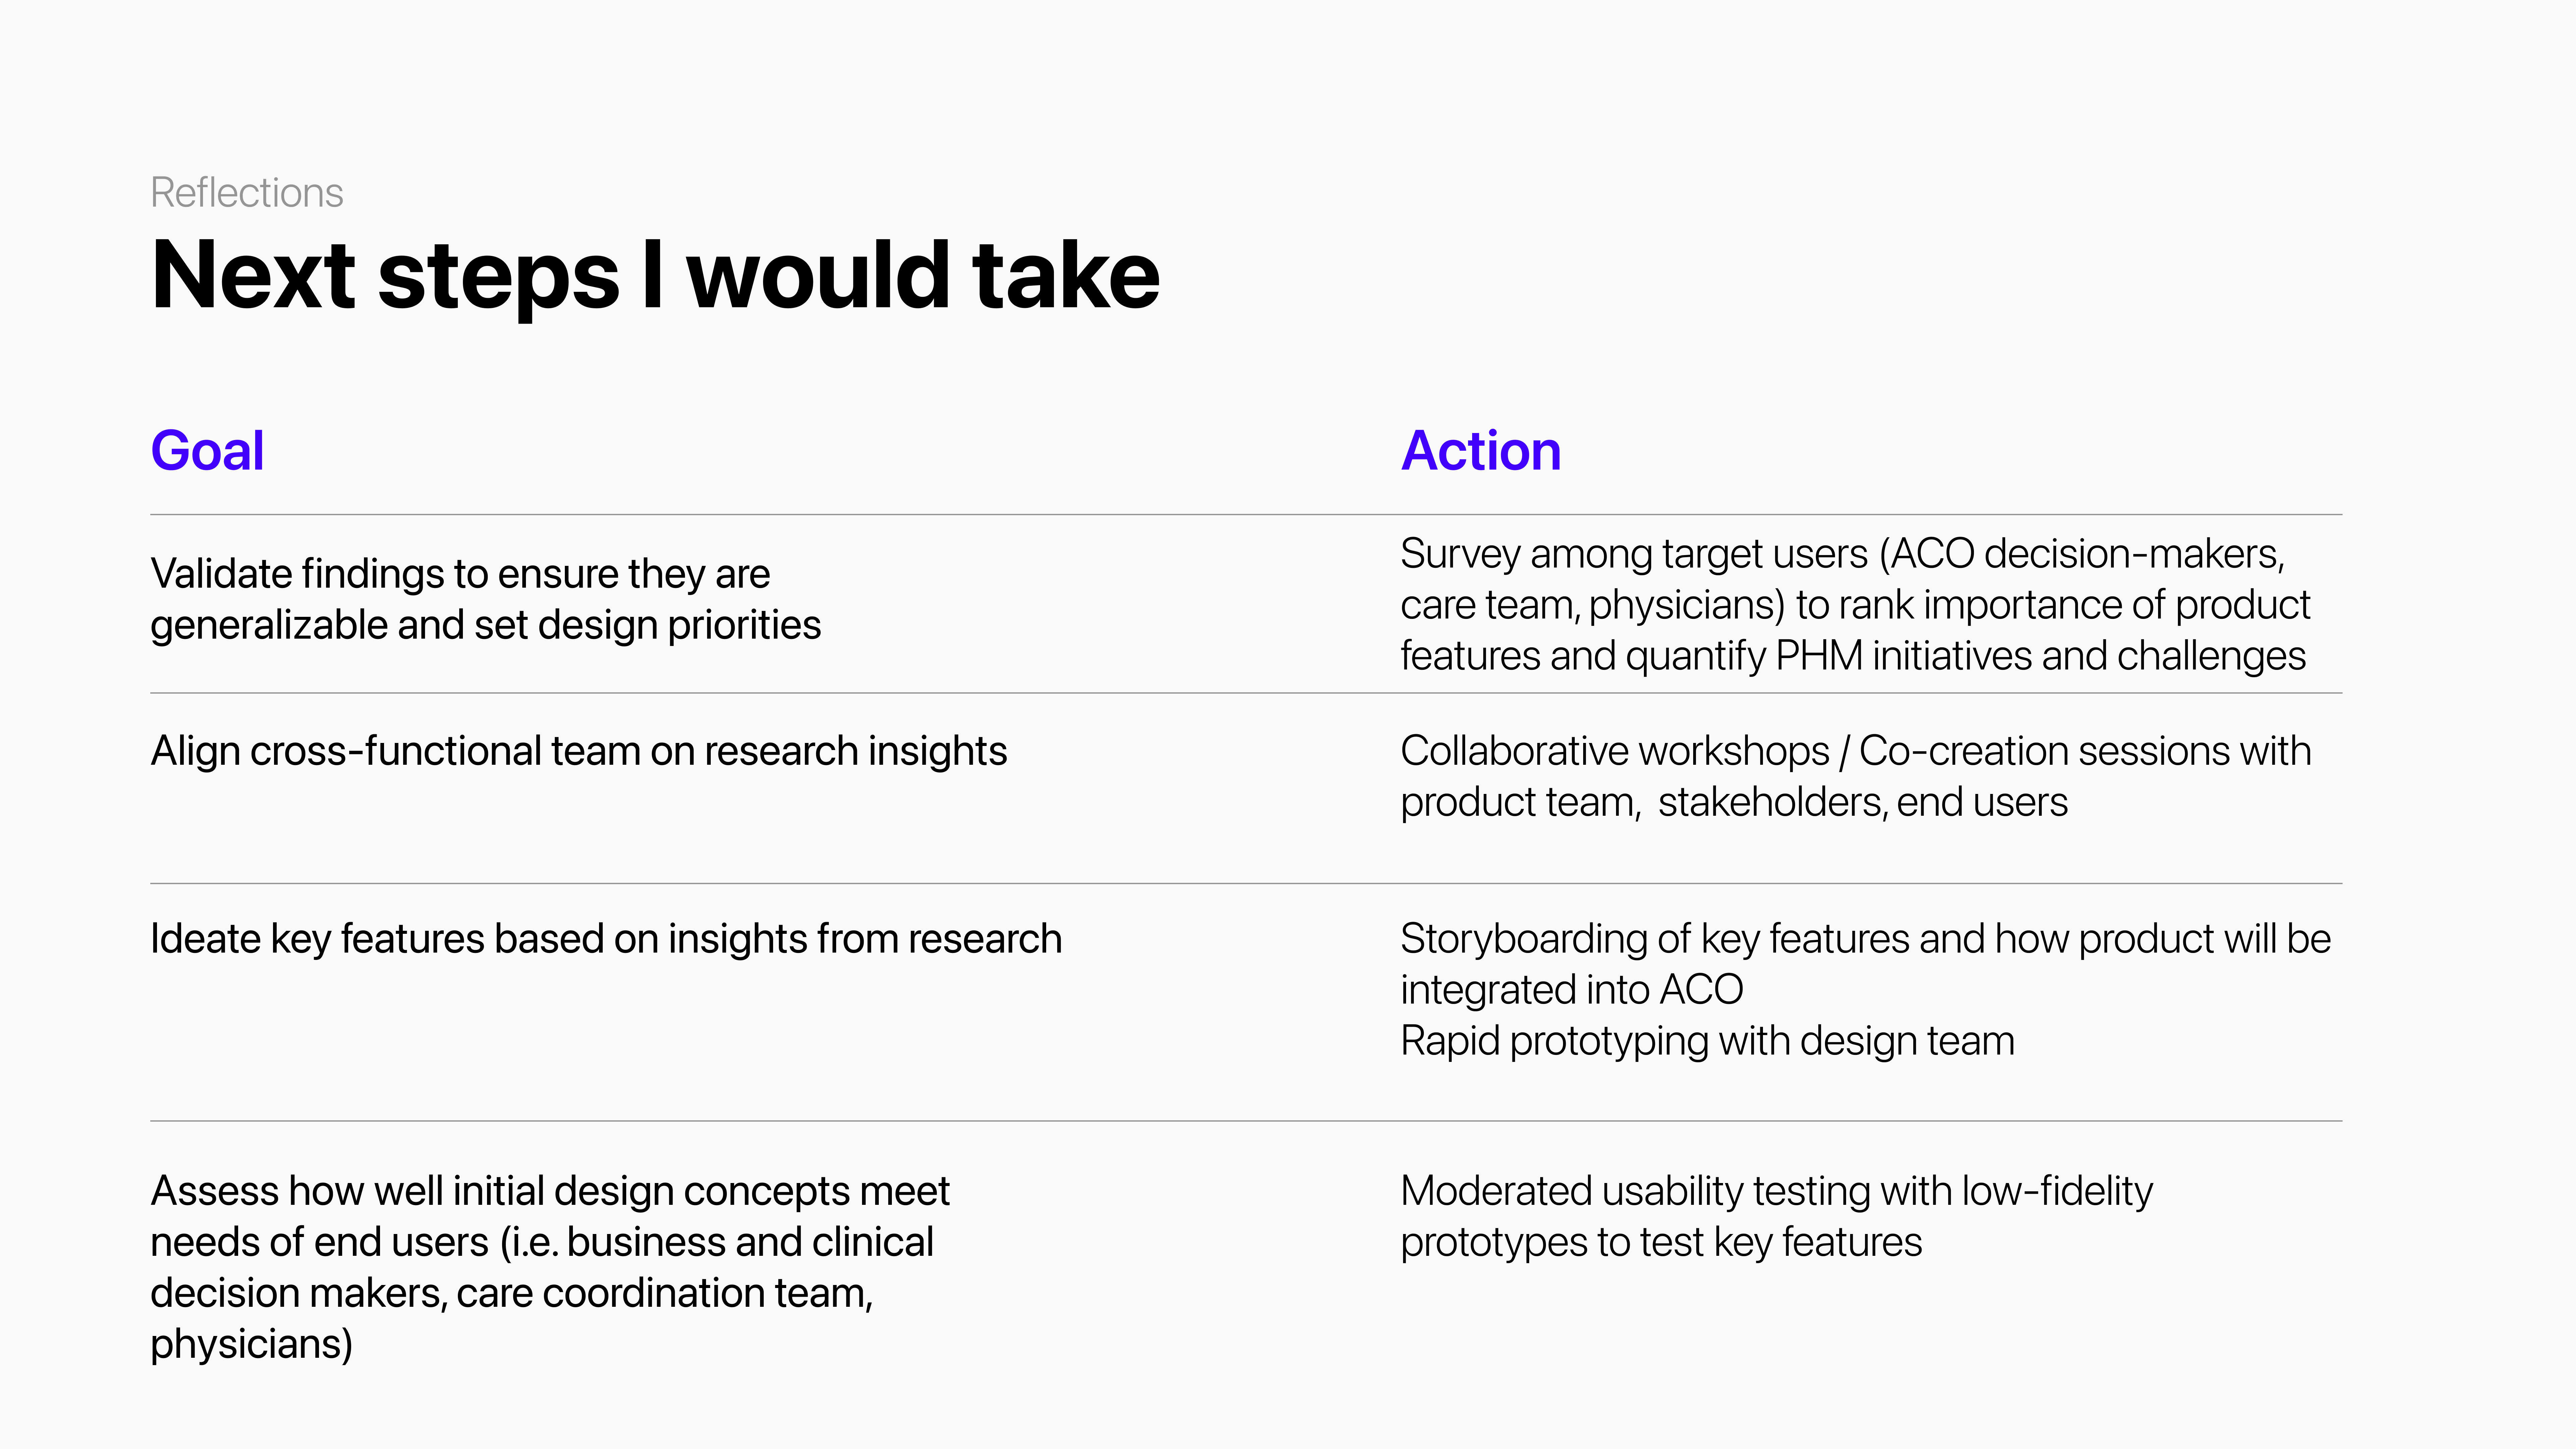Click 'generalizable and set design priorities' line
Image resolution: width=2576 pixels, height=1449 pixels.
[x=485, y=625]
